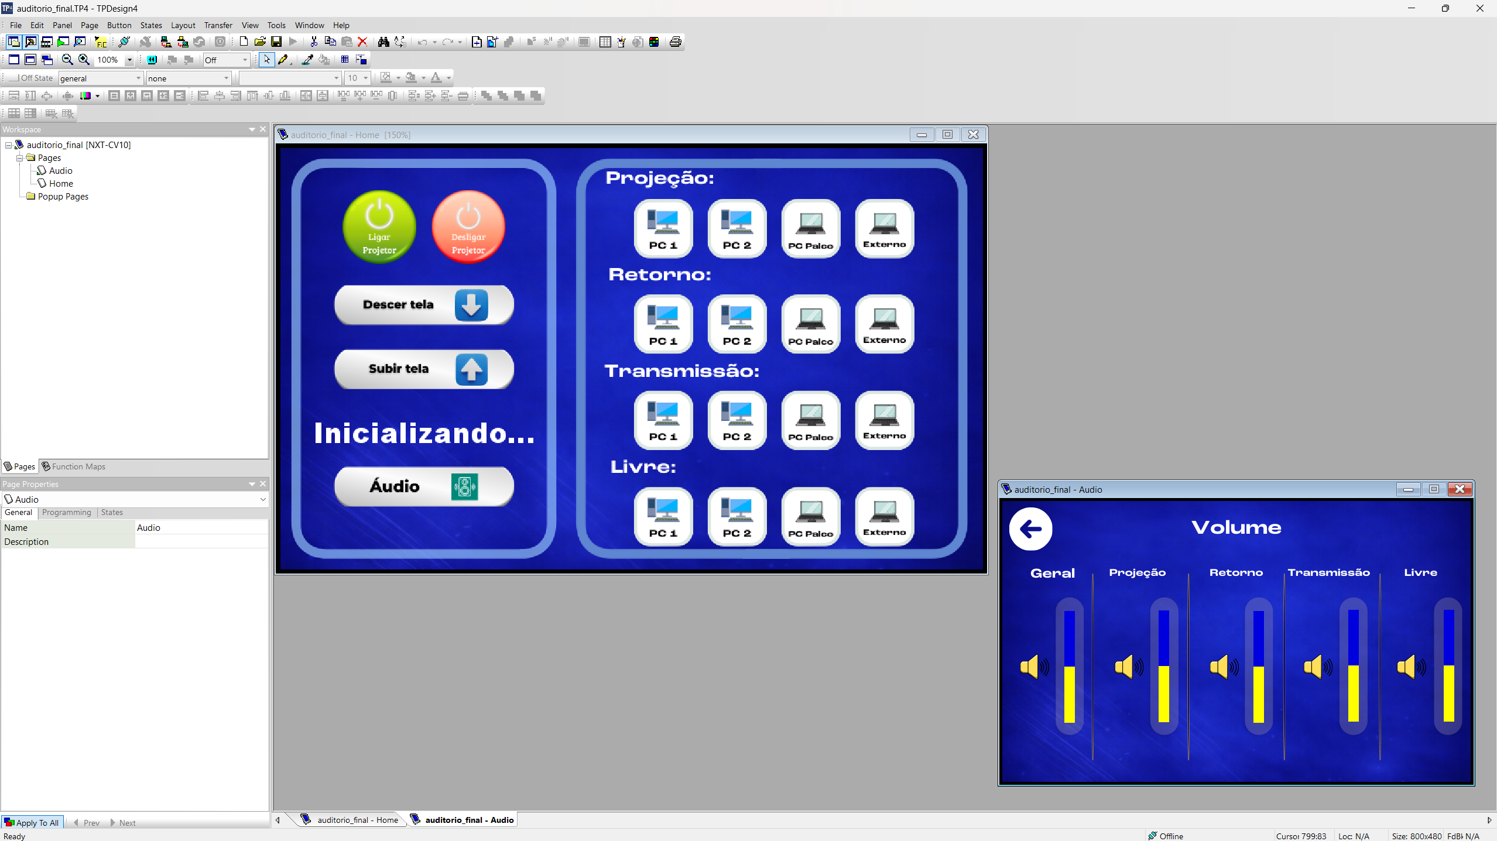This screenshot has height=841, width=1497.
Task: Select the eyedropper tool icon
Action: click(307, 60)
